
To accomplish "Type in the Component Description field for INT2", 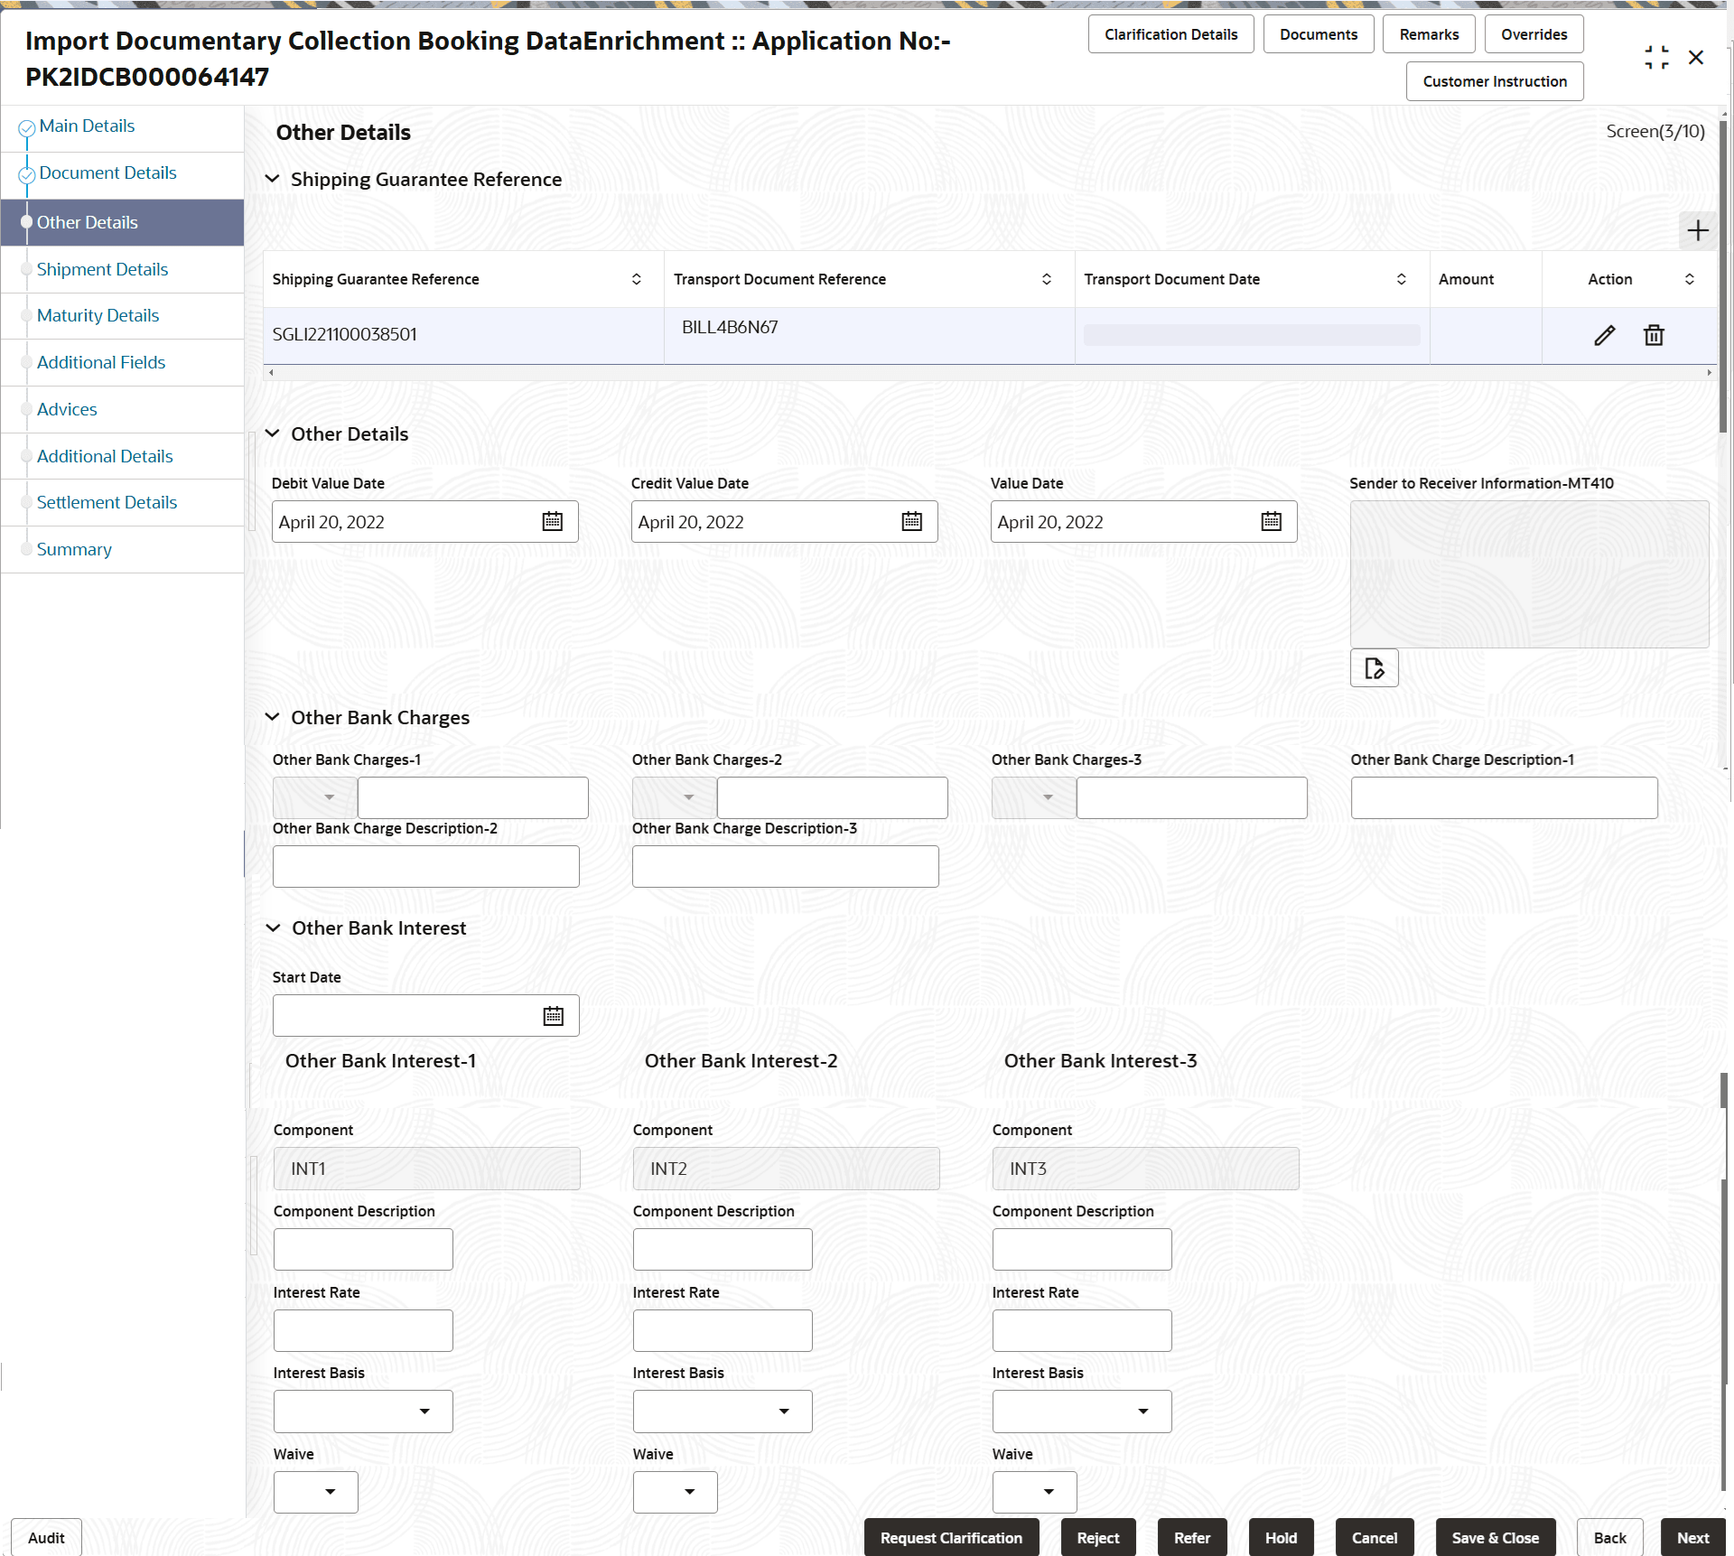I will (x=722, y=1249).
